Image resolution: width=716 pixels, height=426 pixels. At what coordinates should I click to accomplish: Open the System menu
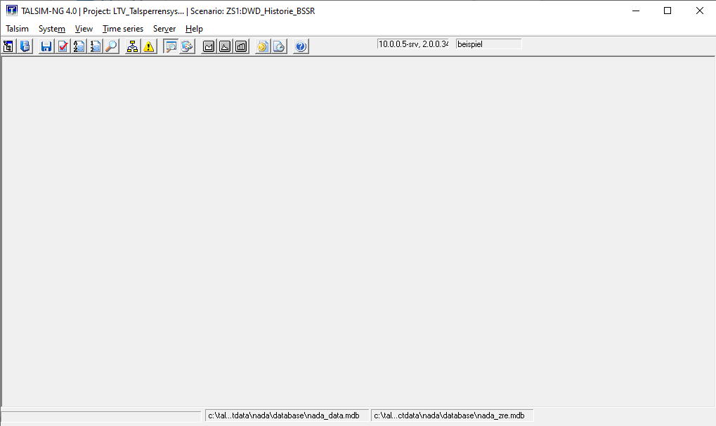point(51,29)
